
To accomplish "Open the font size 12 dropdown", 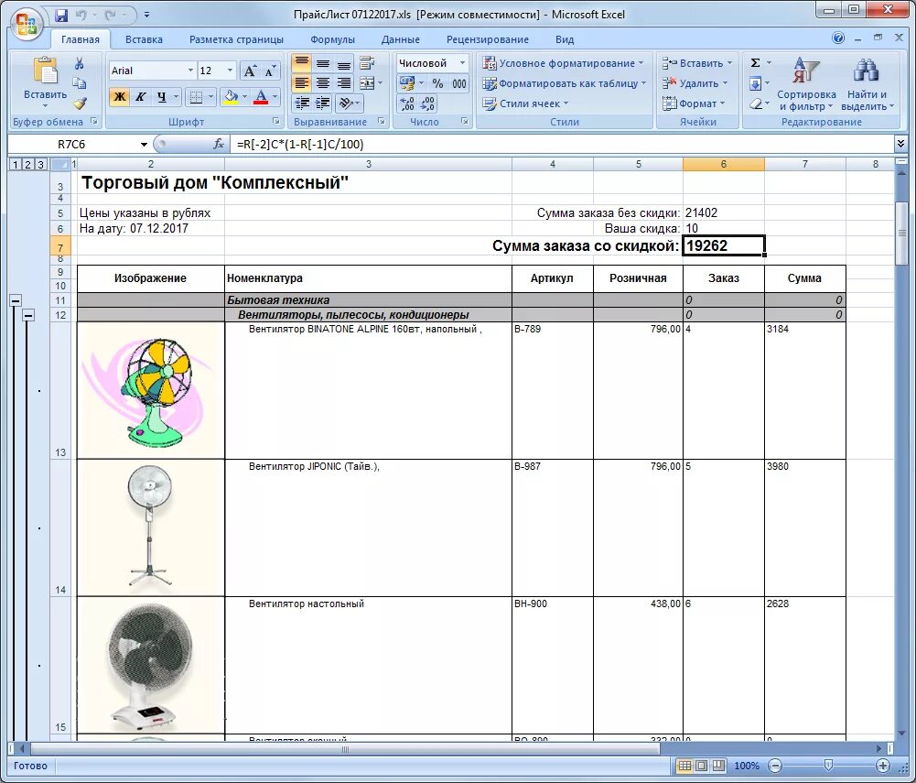I will (231, 71).
